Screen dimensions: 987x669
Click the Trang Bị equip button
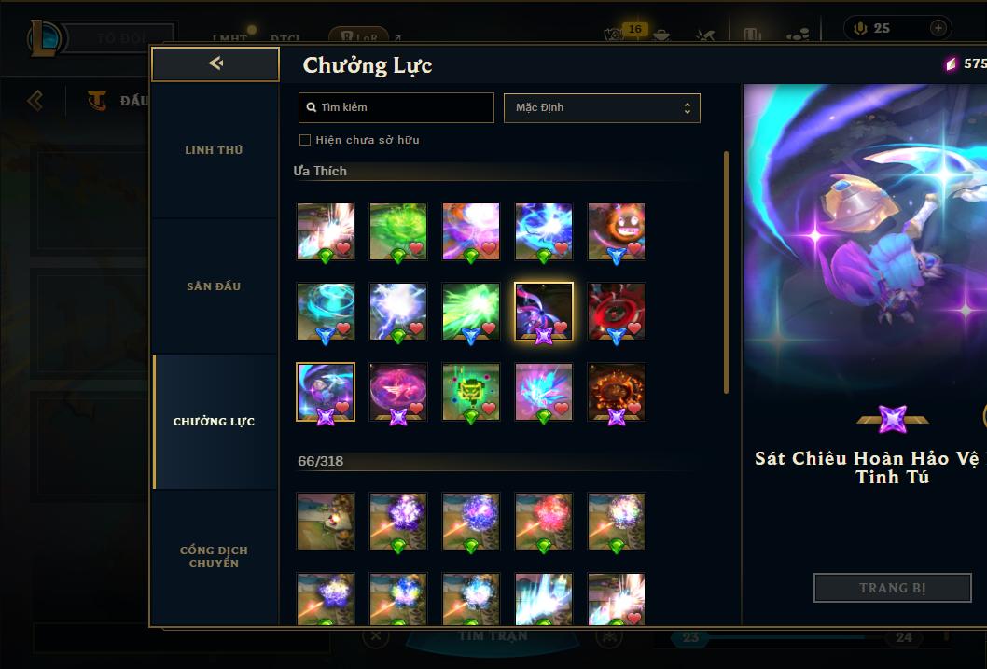(x=893, y=588)
